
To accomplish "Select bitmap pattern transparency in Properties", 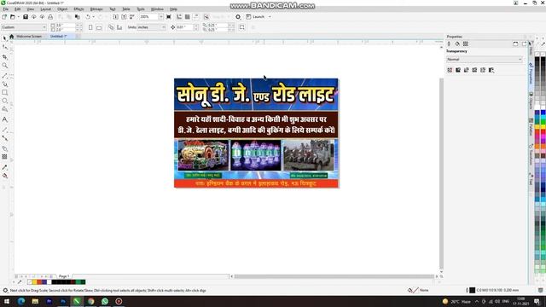I will pyautogui.click(x=483, y=70).
